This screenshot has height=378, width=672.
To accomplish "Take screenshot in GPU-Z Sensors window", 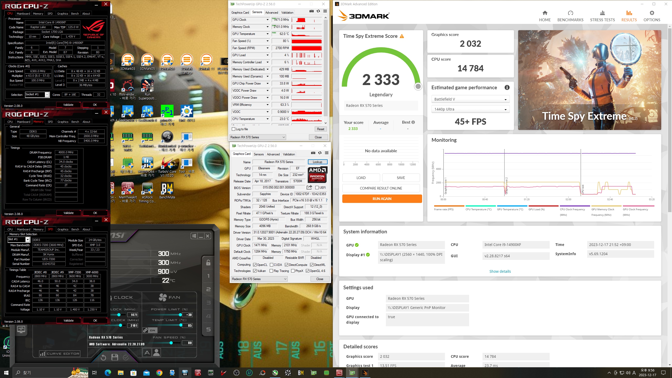I will click(x=311, y=11).
